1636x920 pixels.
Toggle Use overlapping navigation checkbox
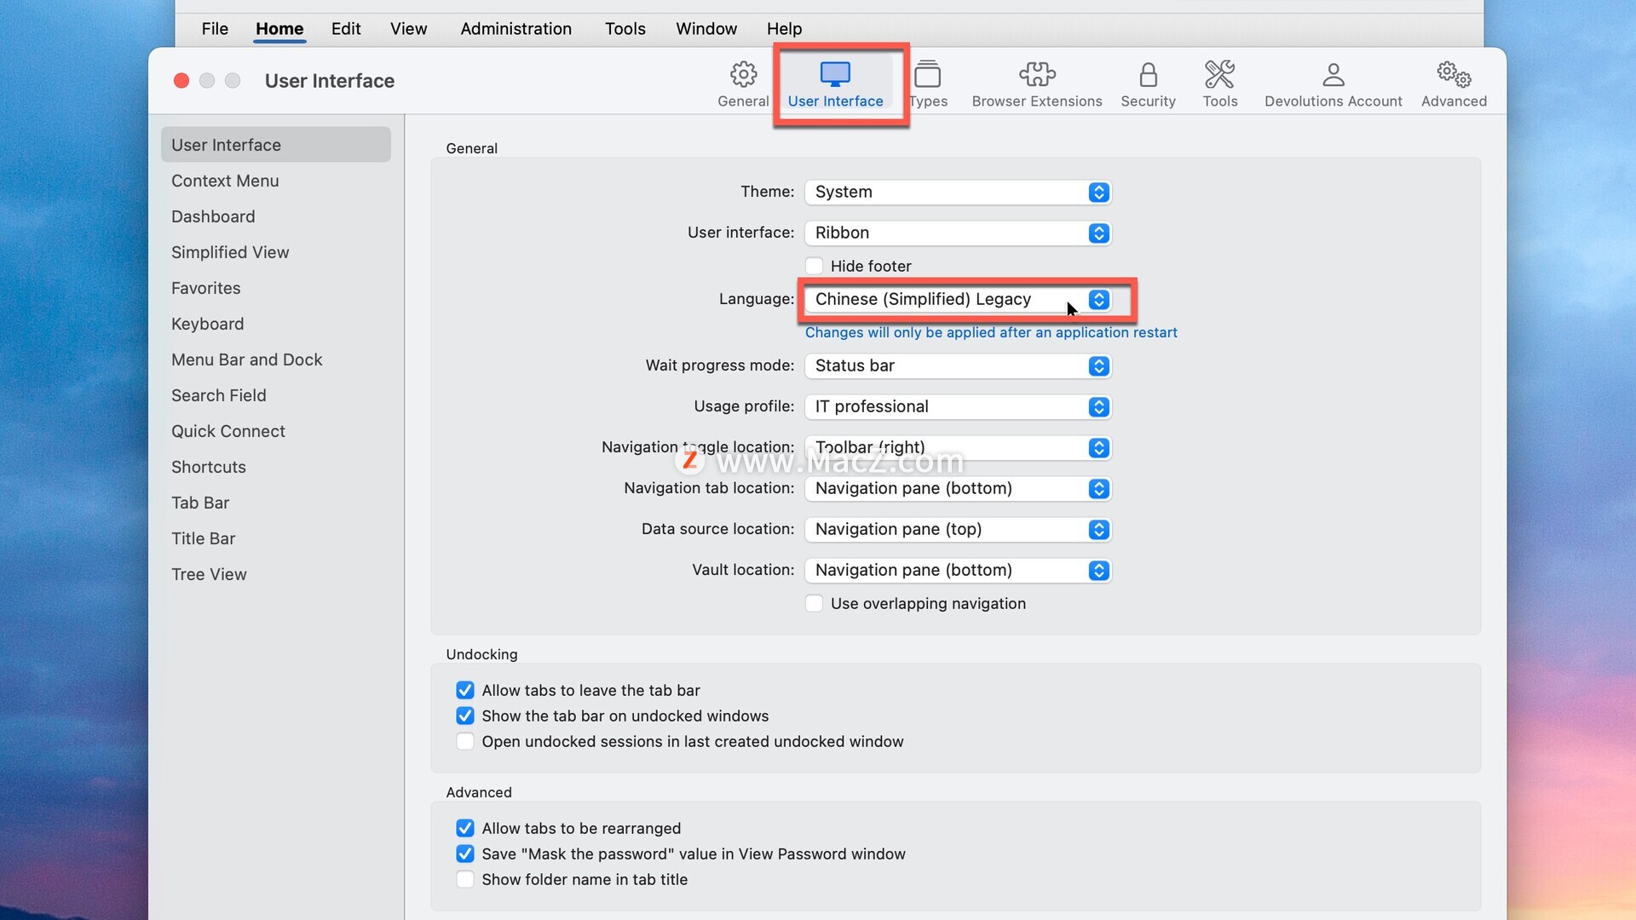pyautogui.click(x=815, y=603)
